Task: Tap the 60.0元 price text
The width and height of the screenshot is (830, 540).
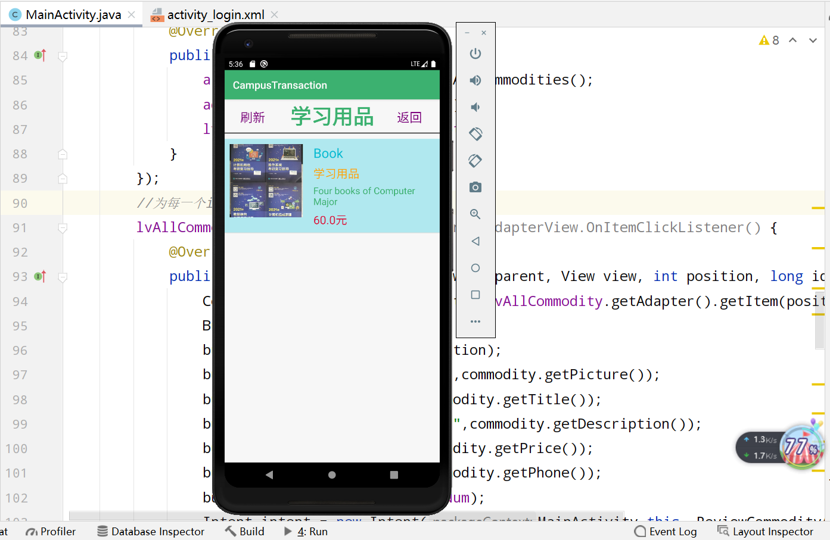Action: (330, 220)
